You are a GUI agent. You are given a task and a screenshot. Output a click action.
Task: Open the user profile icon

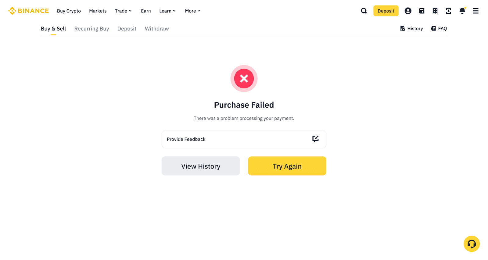[x=408, y=11]
